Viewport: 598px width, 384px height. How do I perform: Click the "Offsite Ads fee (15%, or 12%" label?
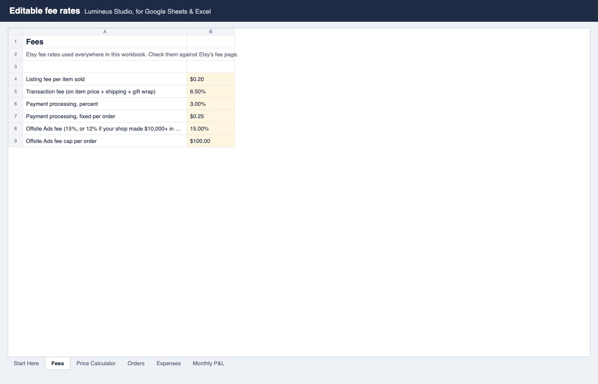tap(105, 129)
